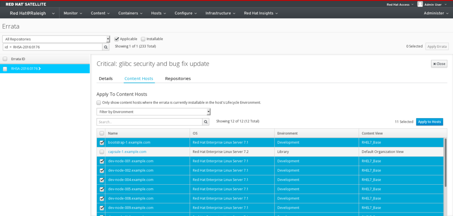Uncheck dev-node-002.example.com checkbox

click(x=101, y=170)
